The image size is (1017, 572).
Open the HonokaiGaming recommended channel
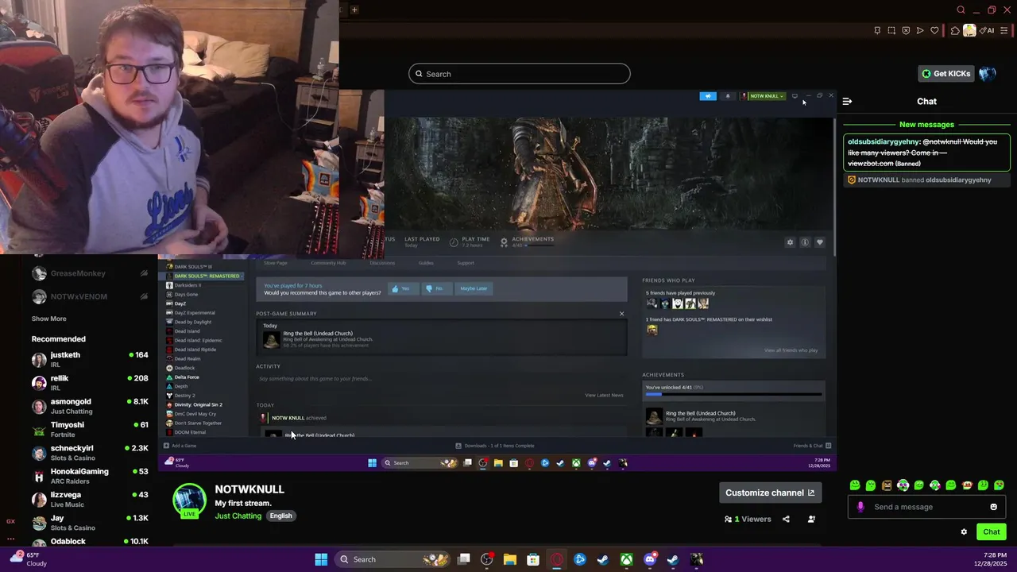90,476
